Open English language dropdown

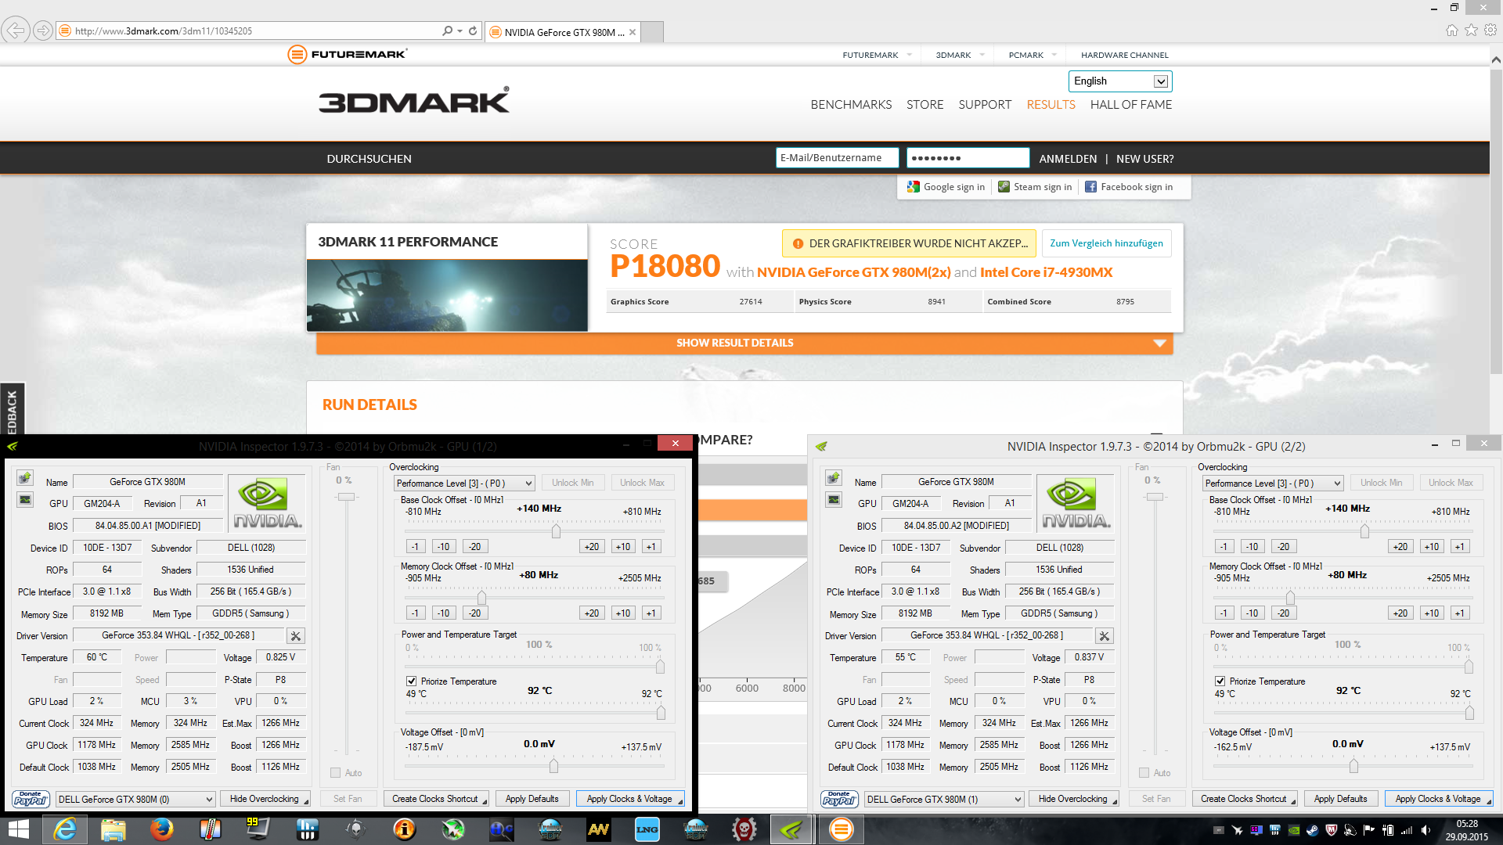(x=1120, y=81)
